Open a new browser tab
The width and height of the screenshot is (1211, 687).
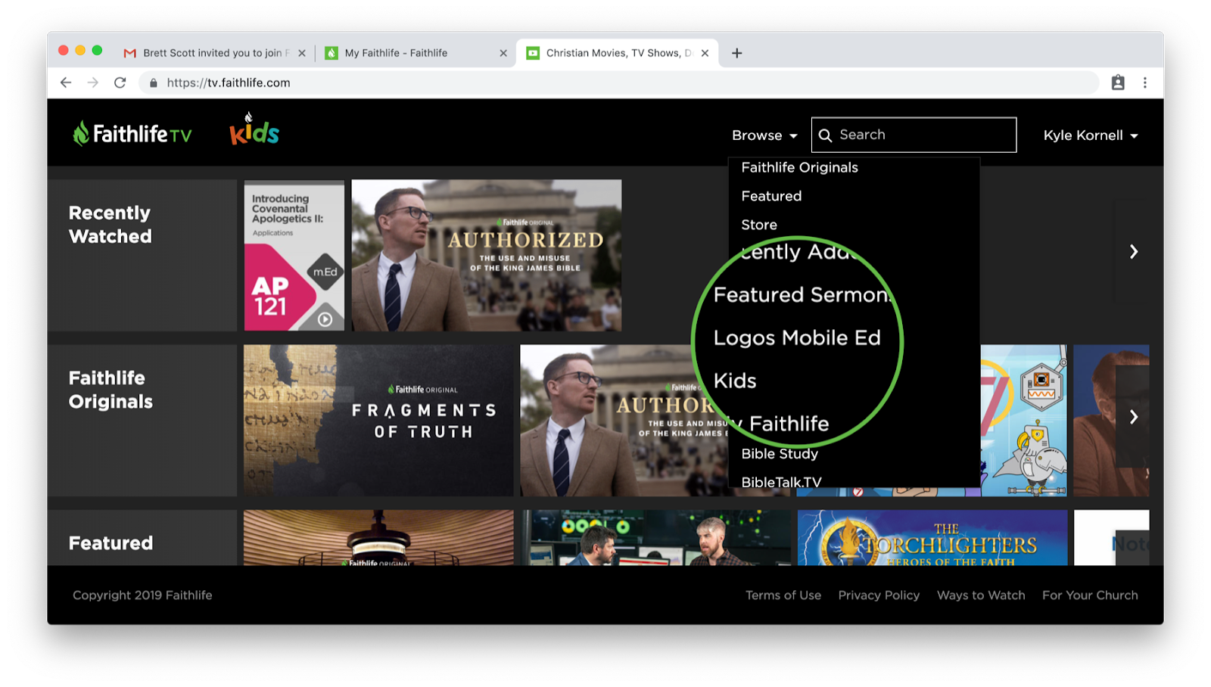pos(736,53)
